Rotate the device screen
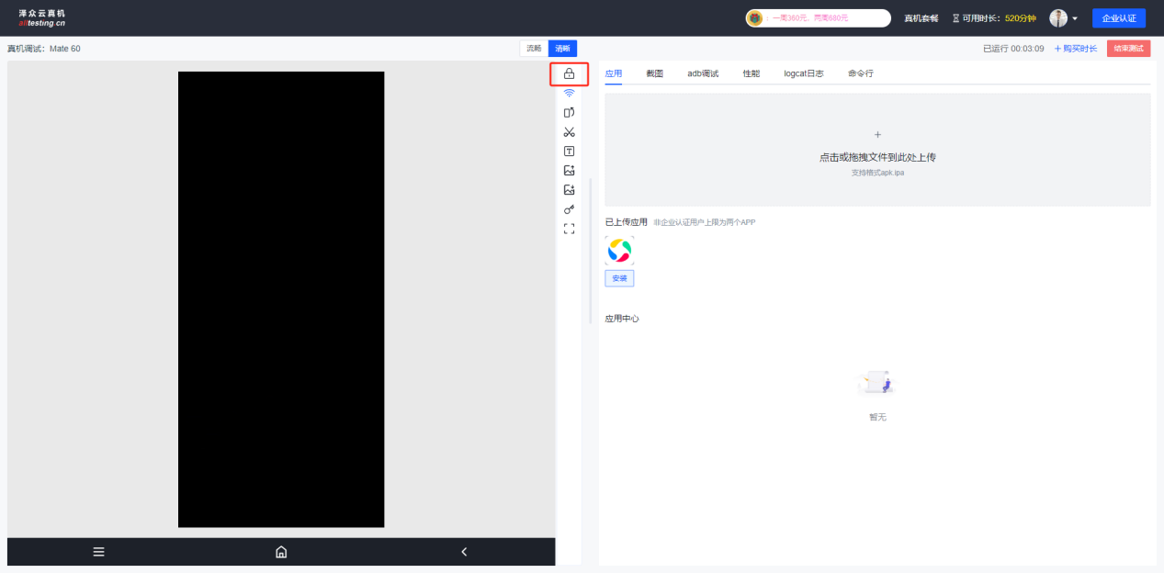Image resolution: width=1164 pixels, height=573 pixels. [x=569, y=112]
